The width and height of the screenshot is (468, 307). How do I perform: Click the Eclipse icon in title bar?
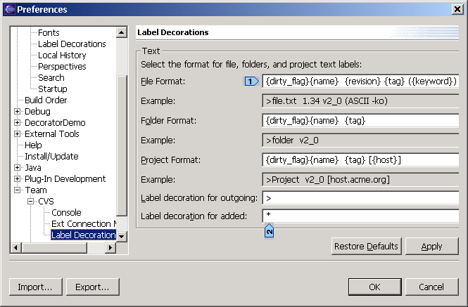(x=9, y=9)
